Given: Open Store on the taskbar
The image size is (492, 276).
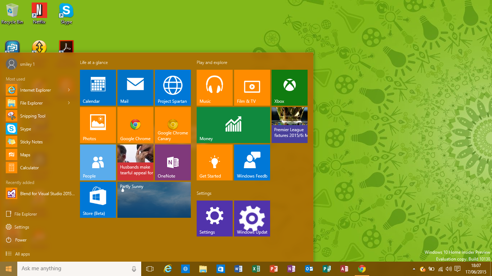Looking at the screenshot, I should pyautogui.click(x=221, y=269).
